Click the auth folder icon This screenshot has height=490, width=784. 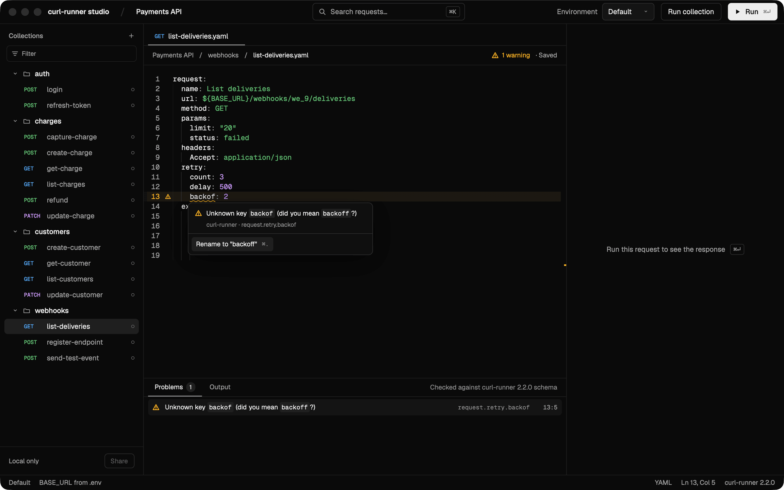[27, 74]
